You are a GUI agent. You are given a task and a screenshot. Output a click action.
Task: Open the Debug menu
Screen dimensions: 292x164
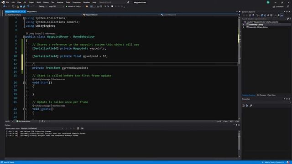pyautogui.click(x=46, y=2)
